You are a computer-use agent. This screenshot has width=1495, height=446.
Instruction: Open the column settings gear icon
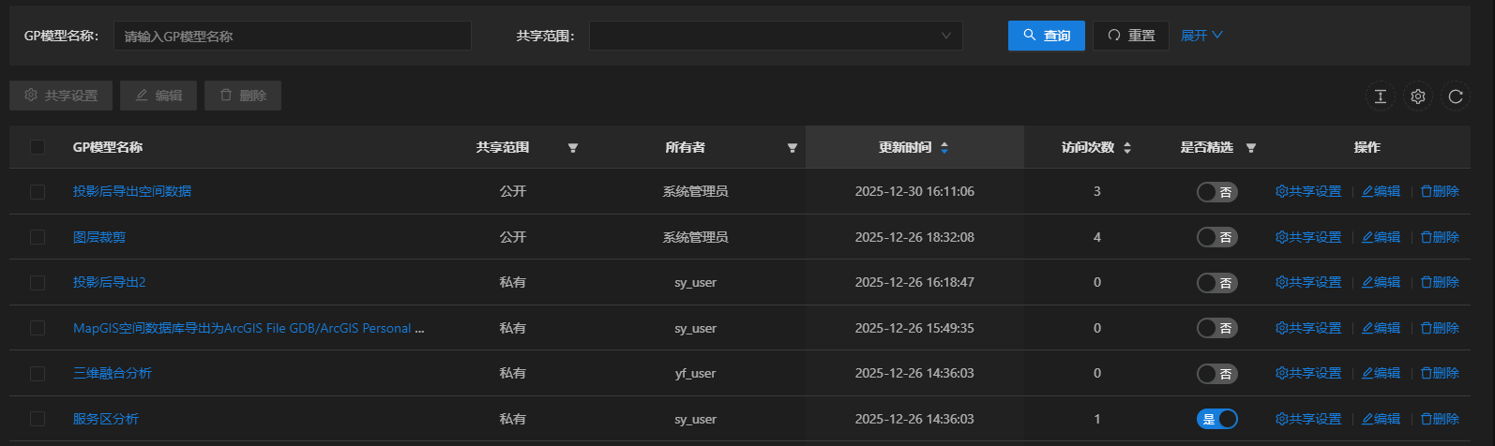point(1418,97)
